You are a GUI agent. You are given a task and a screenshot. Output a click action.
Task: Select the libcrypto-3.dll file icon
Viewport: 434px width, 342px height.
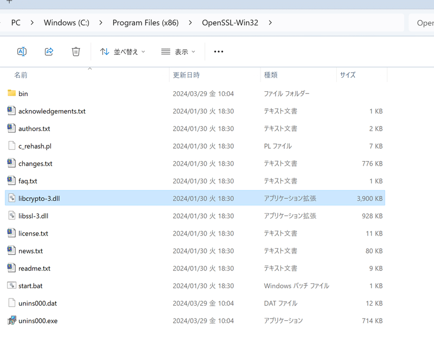11,198
